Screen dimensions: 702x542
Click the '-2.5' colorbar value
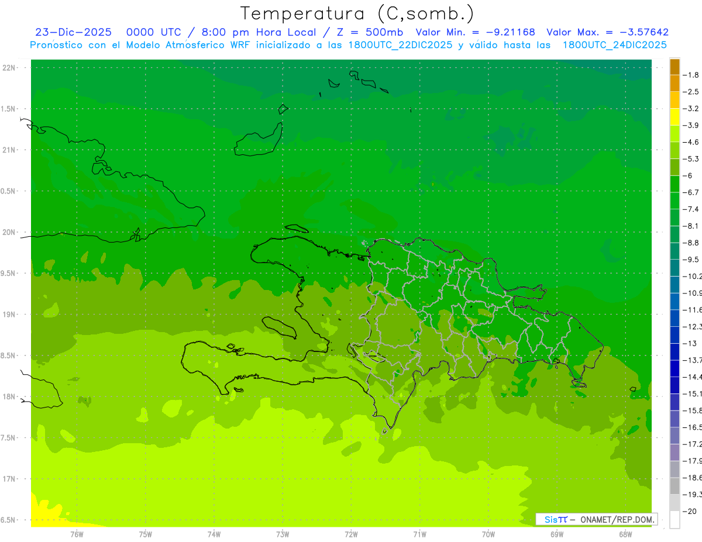692,92
